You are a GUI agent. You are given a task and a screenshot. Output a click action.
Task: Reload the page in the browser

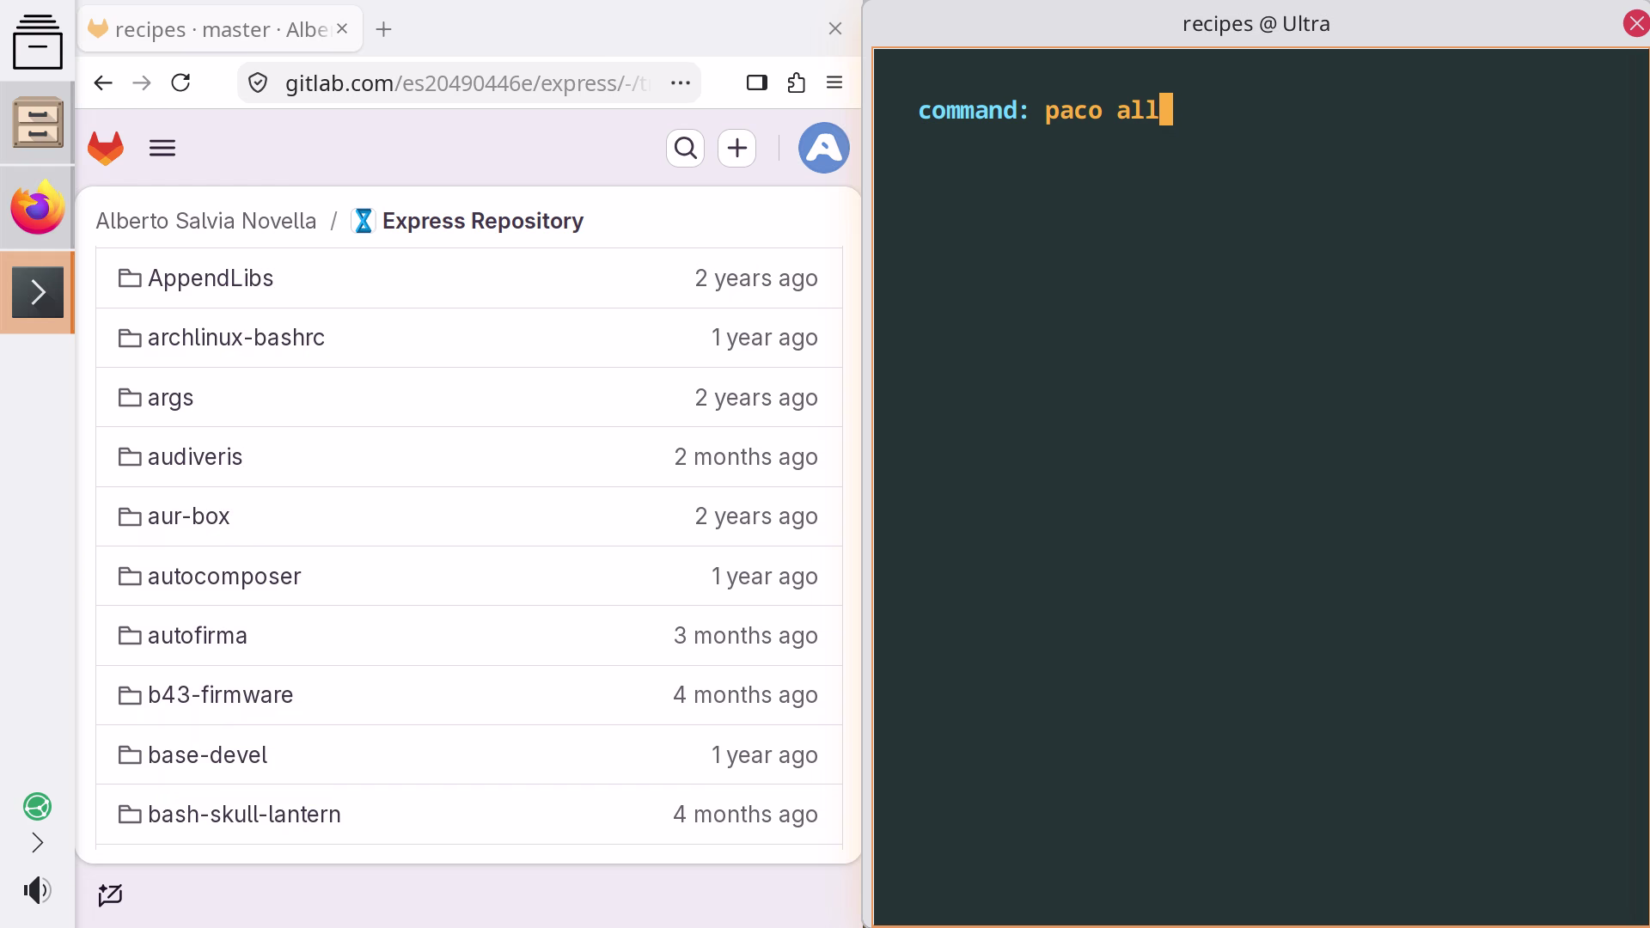point(180,82)
